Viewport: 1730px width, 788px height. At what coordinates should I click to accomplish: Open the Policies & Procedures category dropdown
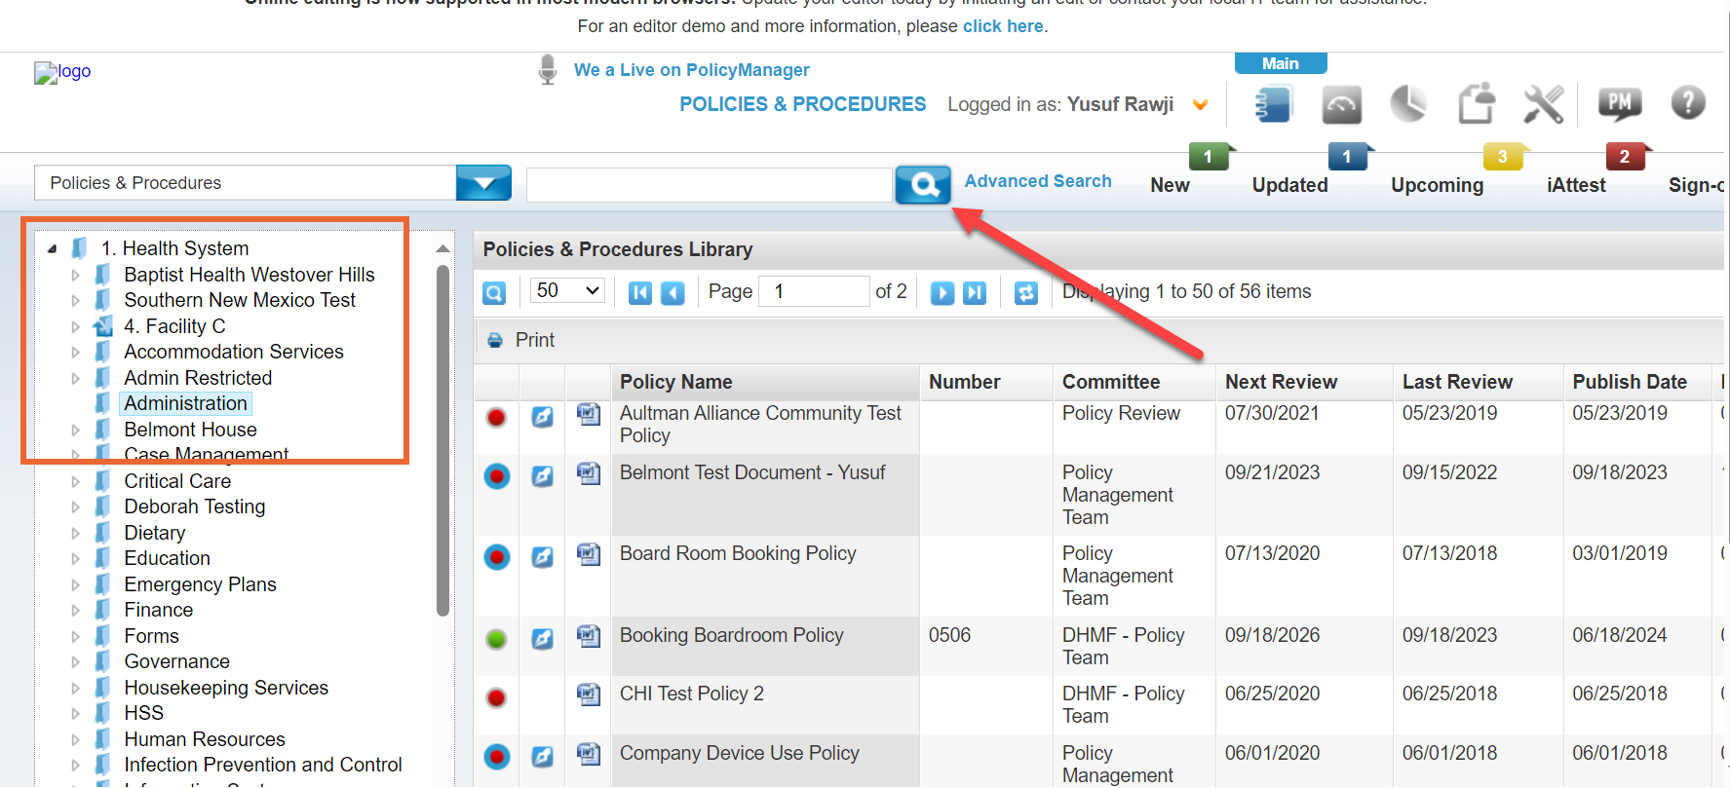coord(483,183)
